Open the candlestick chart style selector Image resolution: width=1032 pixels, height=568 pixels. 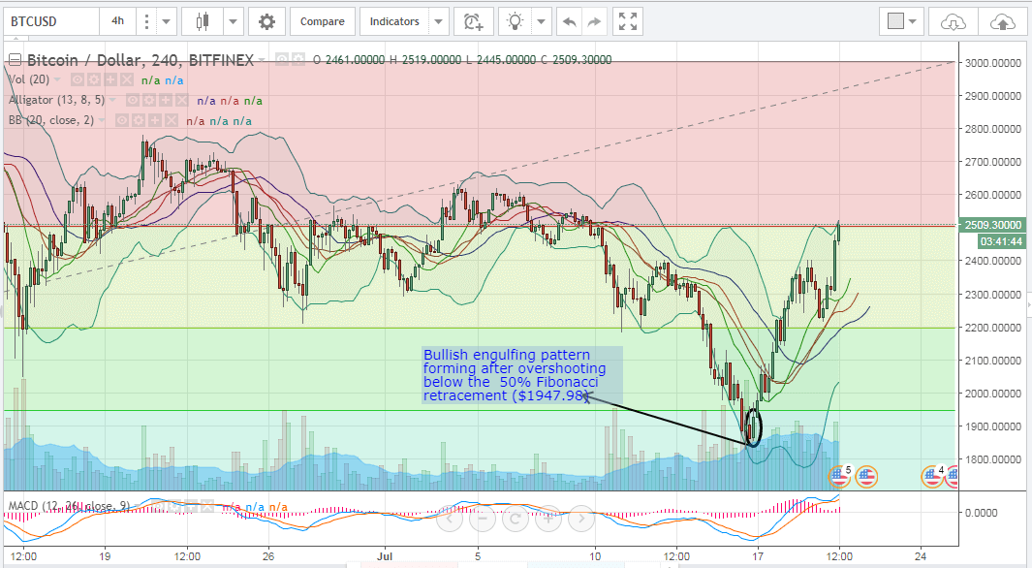[x=203, y=21]
